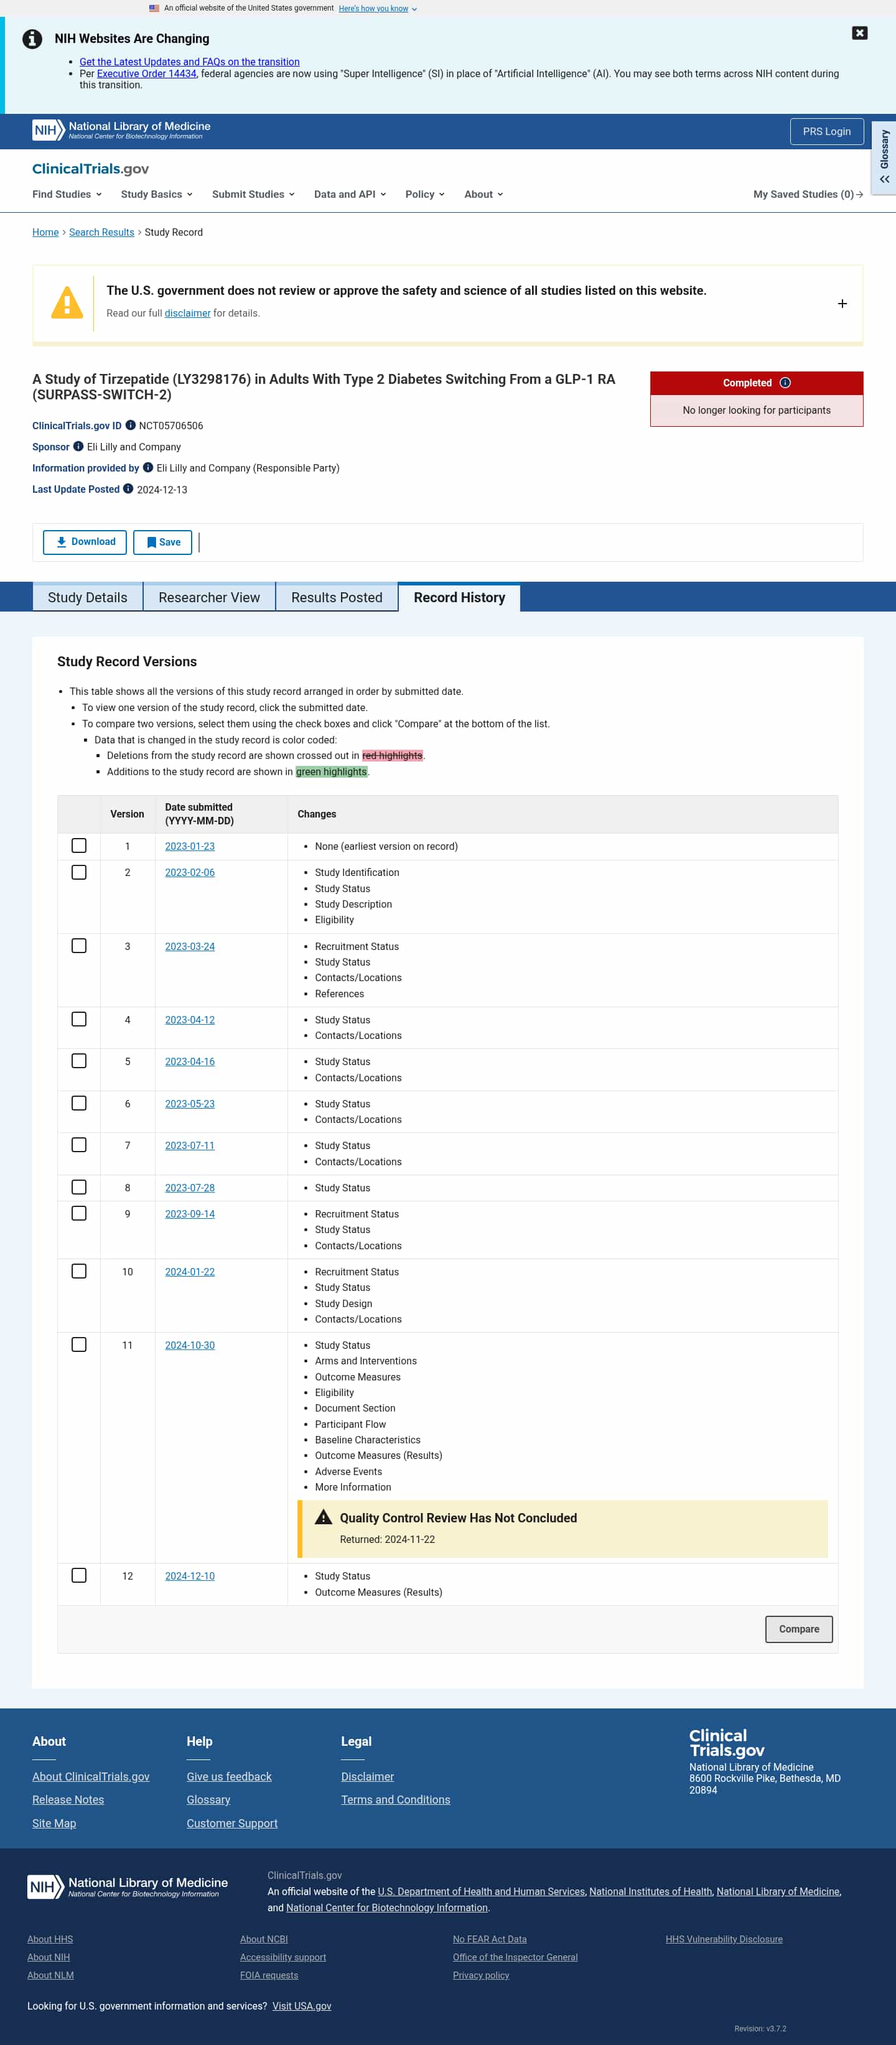Click the yellow warning triangle icon in disclaimer
This screenshot has height=2045, width=896.
67,303
